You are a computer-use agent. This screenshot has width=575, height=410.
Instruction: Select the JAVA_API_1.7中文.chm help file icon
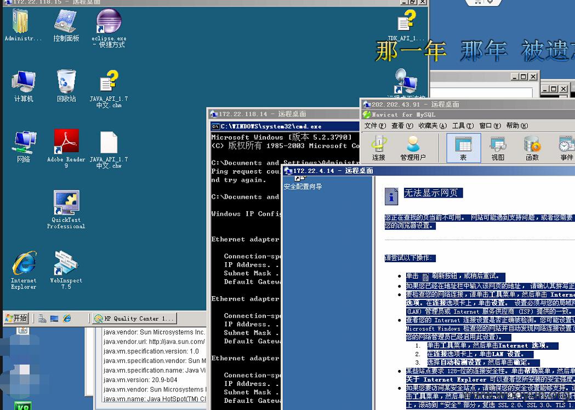109,89
